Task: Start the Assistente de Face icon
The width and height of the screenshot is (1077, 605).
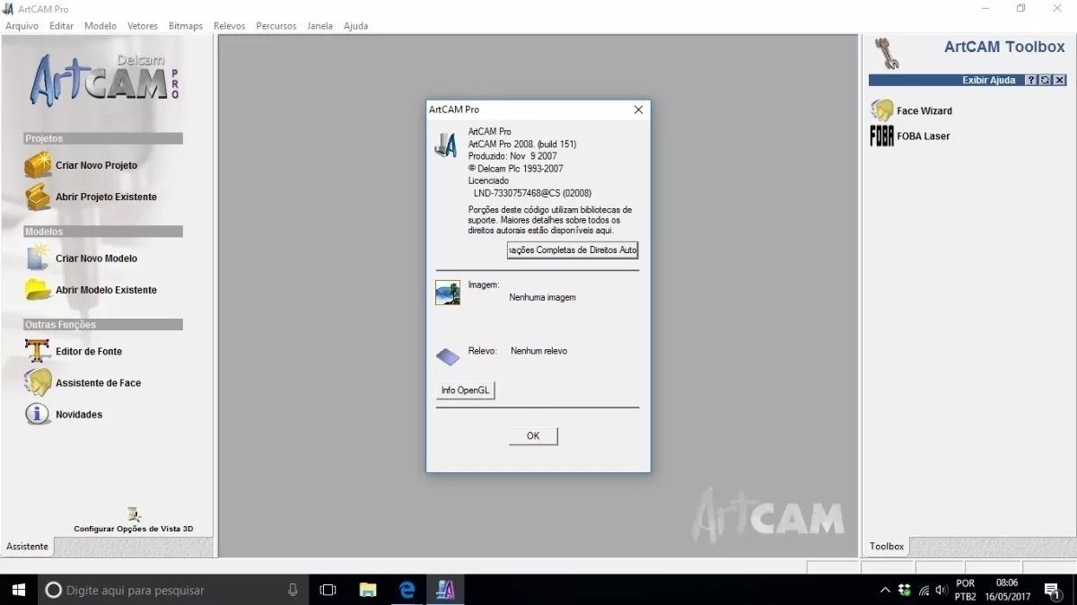Action: tap(38, 382)
